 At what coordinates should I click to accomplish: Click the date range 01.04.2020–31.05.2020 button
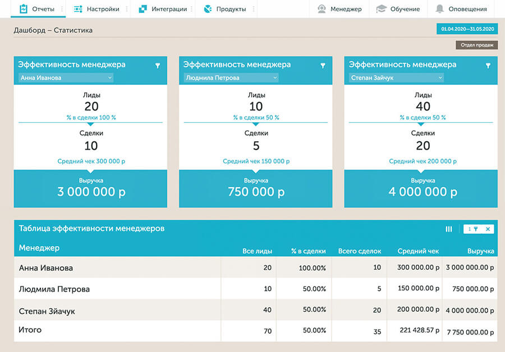467,29
